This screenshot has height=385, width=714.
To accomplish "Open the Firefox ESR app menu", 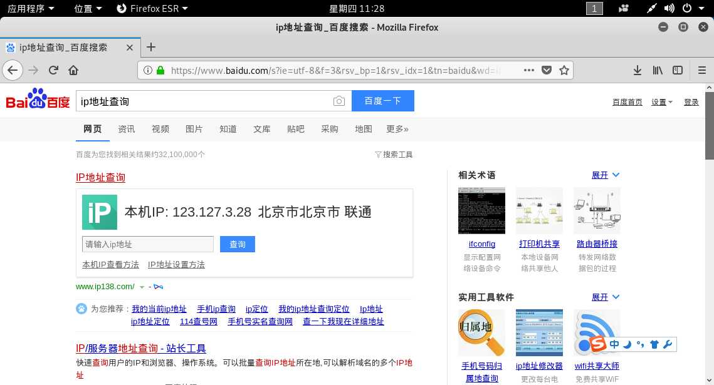I will [152, 8].
